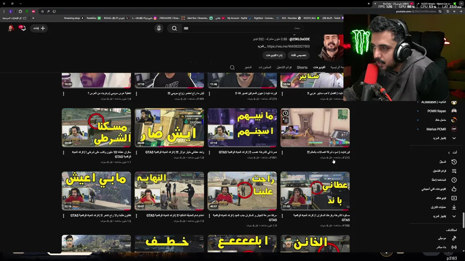Open liked videos thumbs-up icon in sidebar
Viewport: 465px width, 261px height.
(454, 189)
